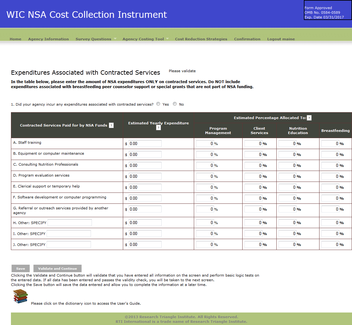Viewport: 352px width, 325px height.
Task: Click 'OMB No. 0584-0589' text
Action: tap(322, 12)
